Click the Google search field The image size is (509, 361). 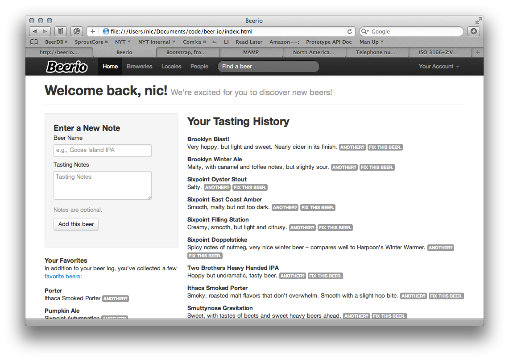point(412,31)
